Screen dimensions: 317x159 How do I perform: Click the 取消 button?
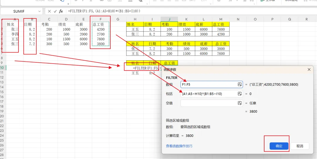(300, 146)
